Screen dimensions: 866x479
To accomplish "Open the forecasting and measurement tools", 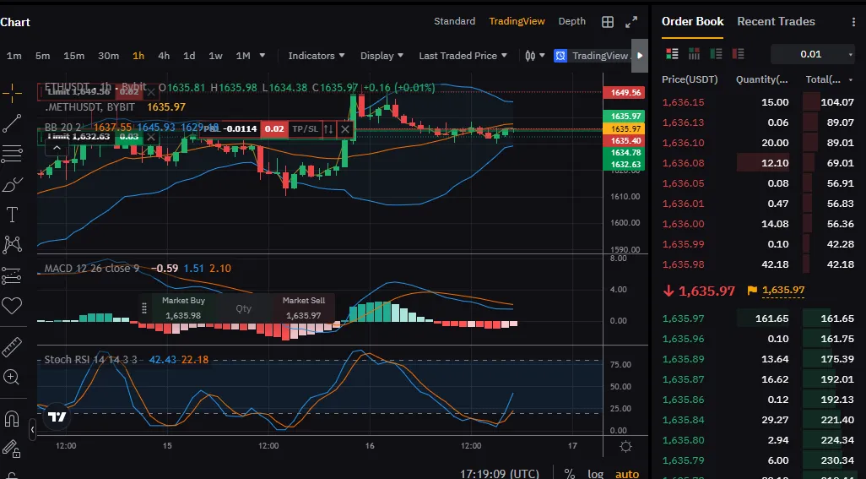I will (x=12, y=275).
